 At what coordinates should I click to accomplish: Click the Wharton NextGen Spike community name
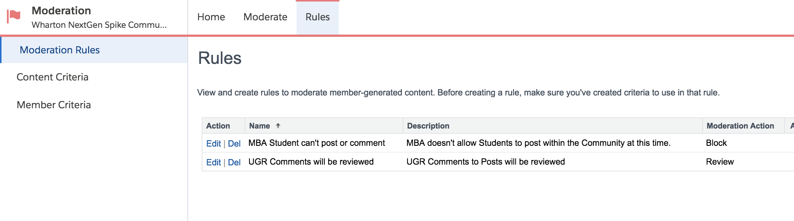pos(99,25)
